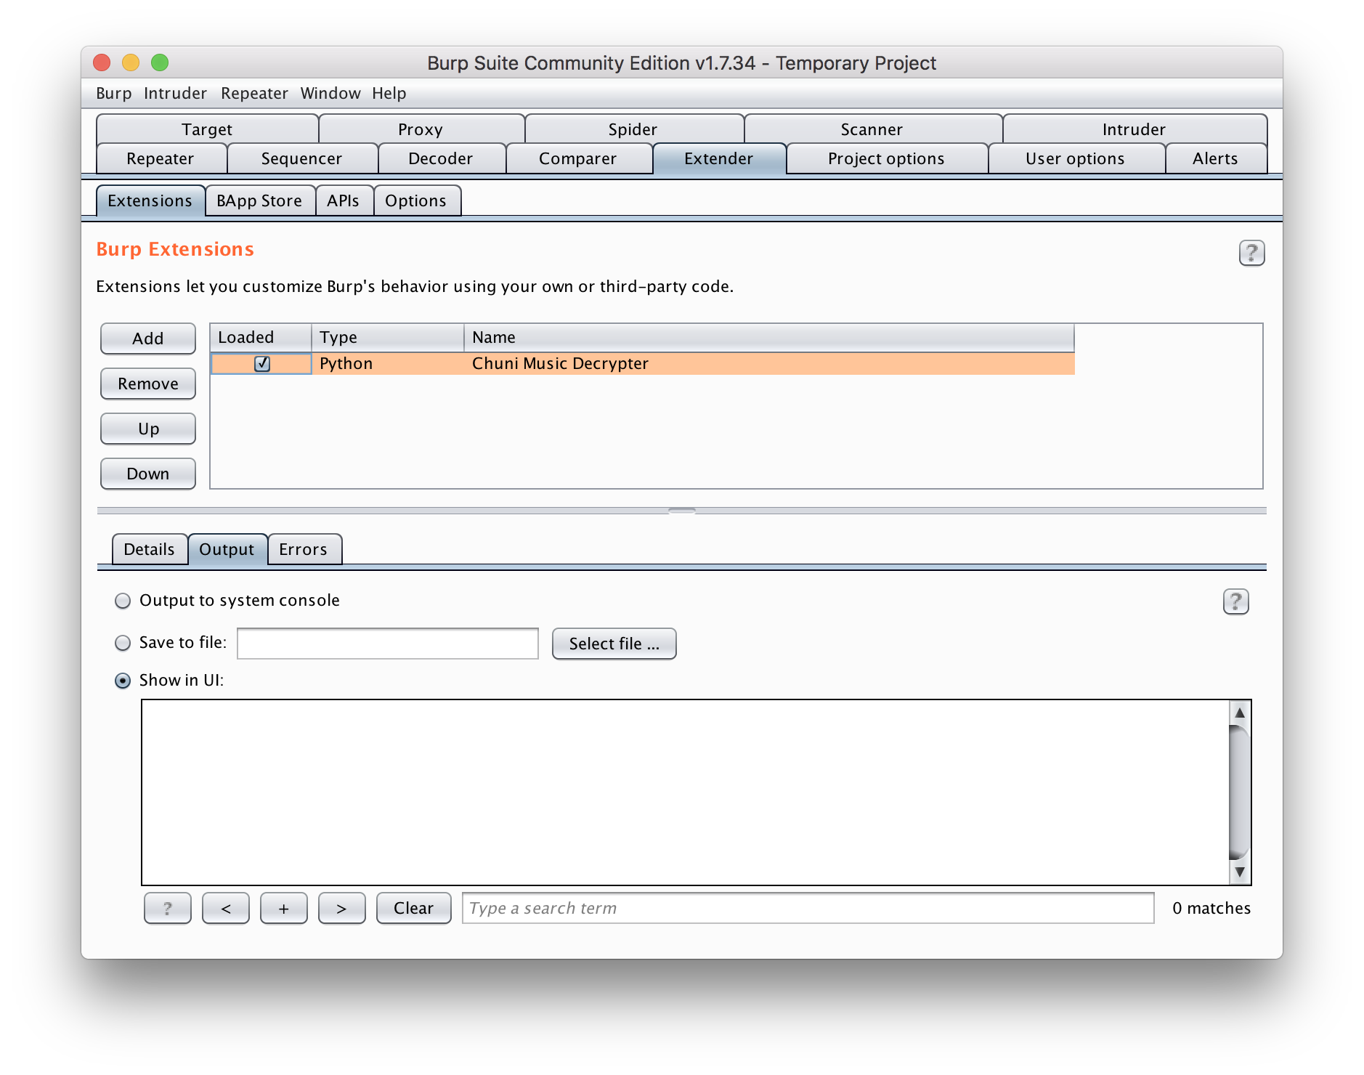Click the Python type cell

coord(388,363)
